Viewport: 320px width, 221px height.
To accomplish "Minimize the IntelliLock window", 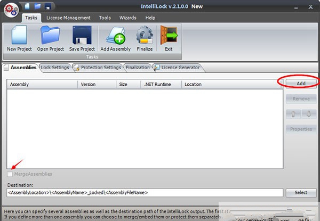I will tap(296, 7).
